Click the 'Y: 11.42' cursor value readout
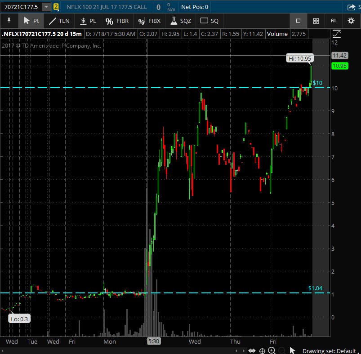This screenshot has width=361, height=354. pyautogui.click(x=253, y=34)
